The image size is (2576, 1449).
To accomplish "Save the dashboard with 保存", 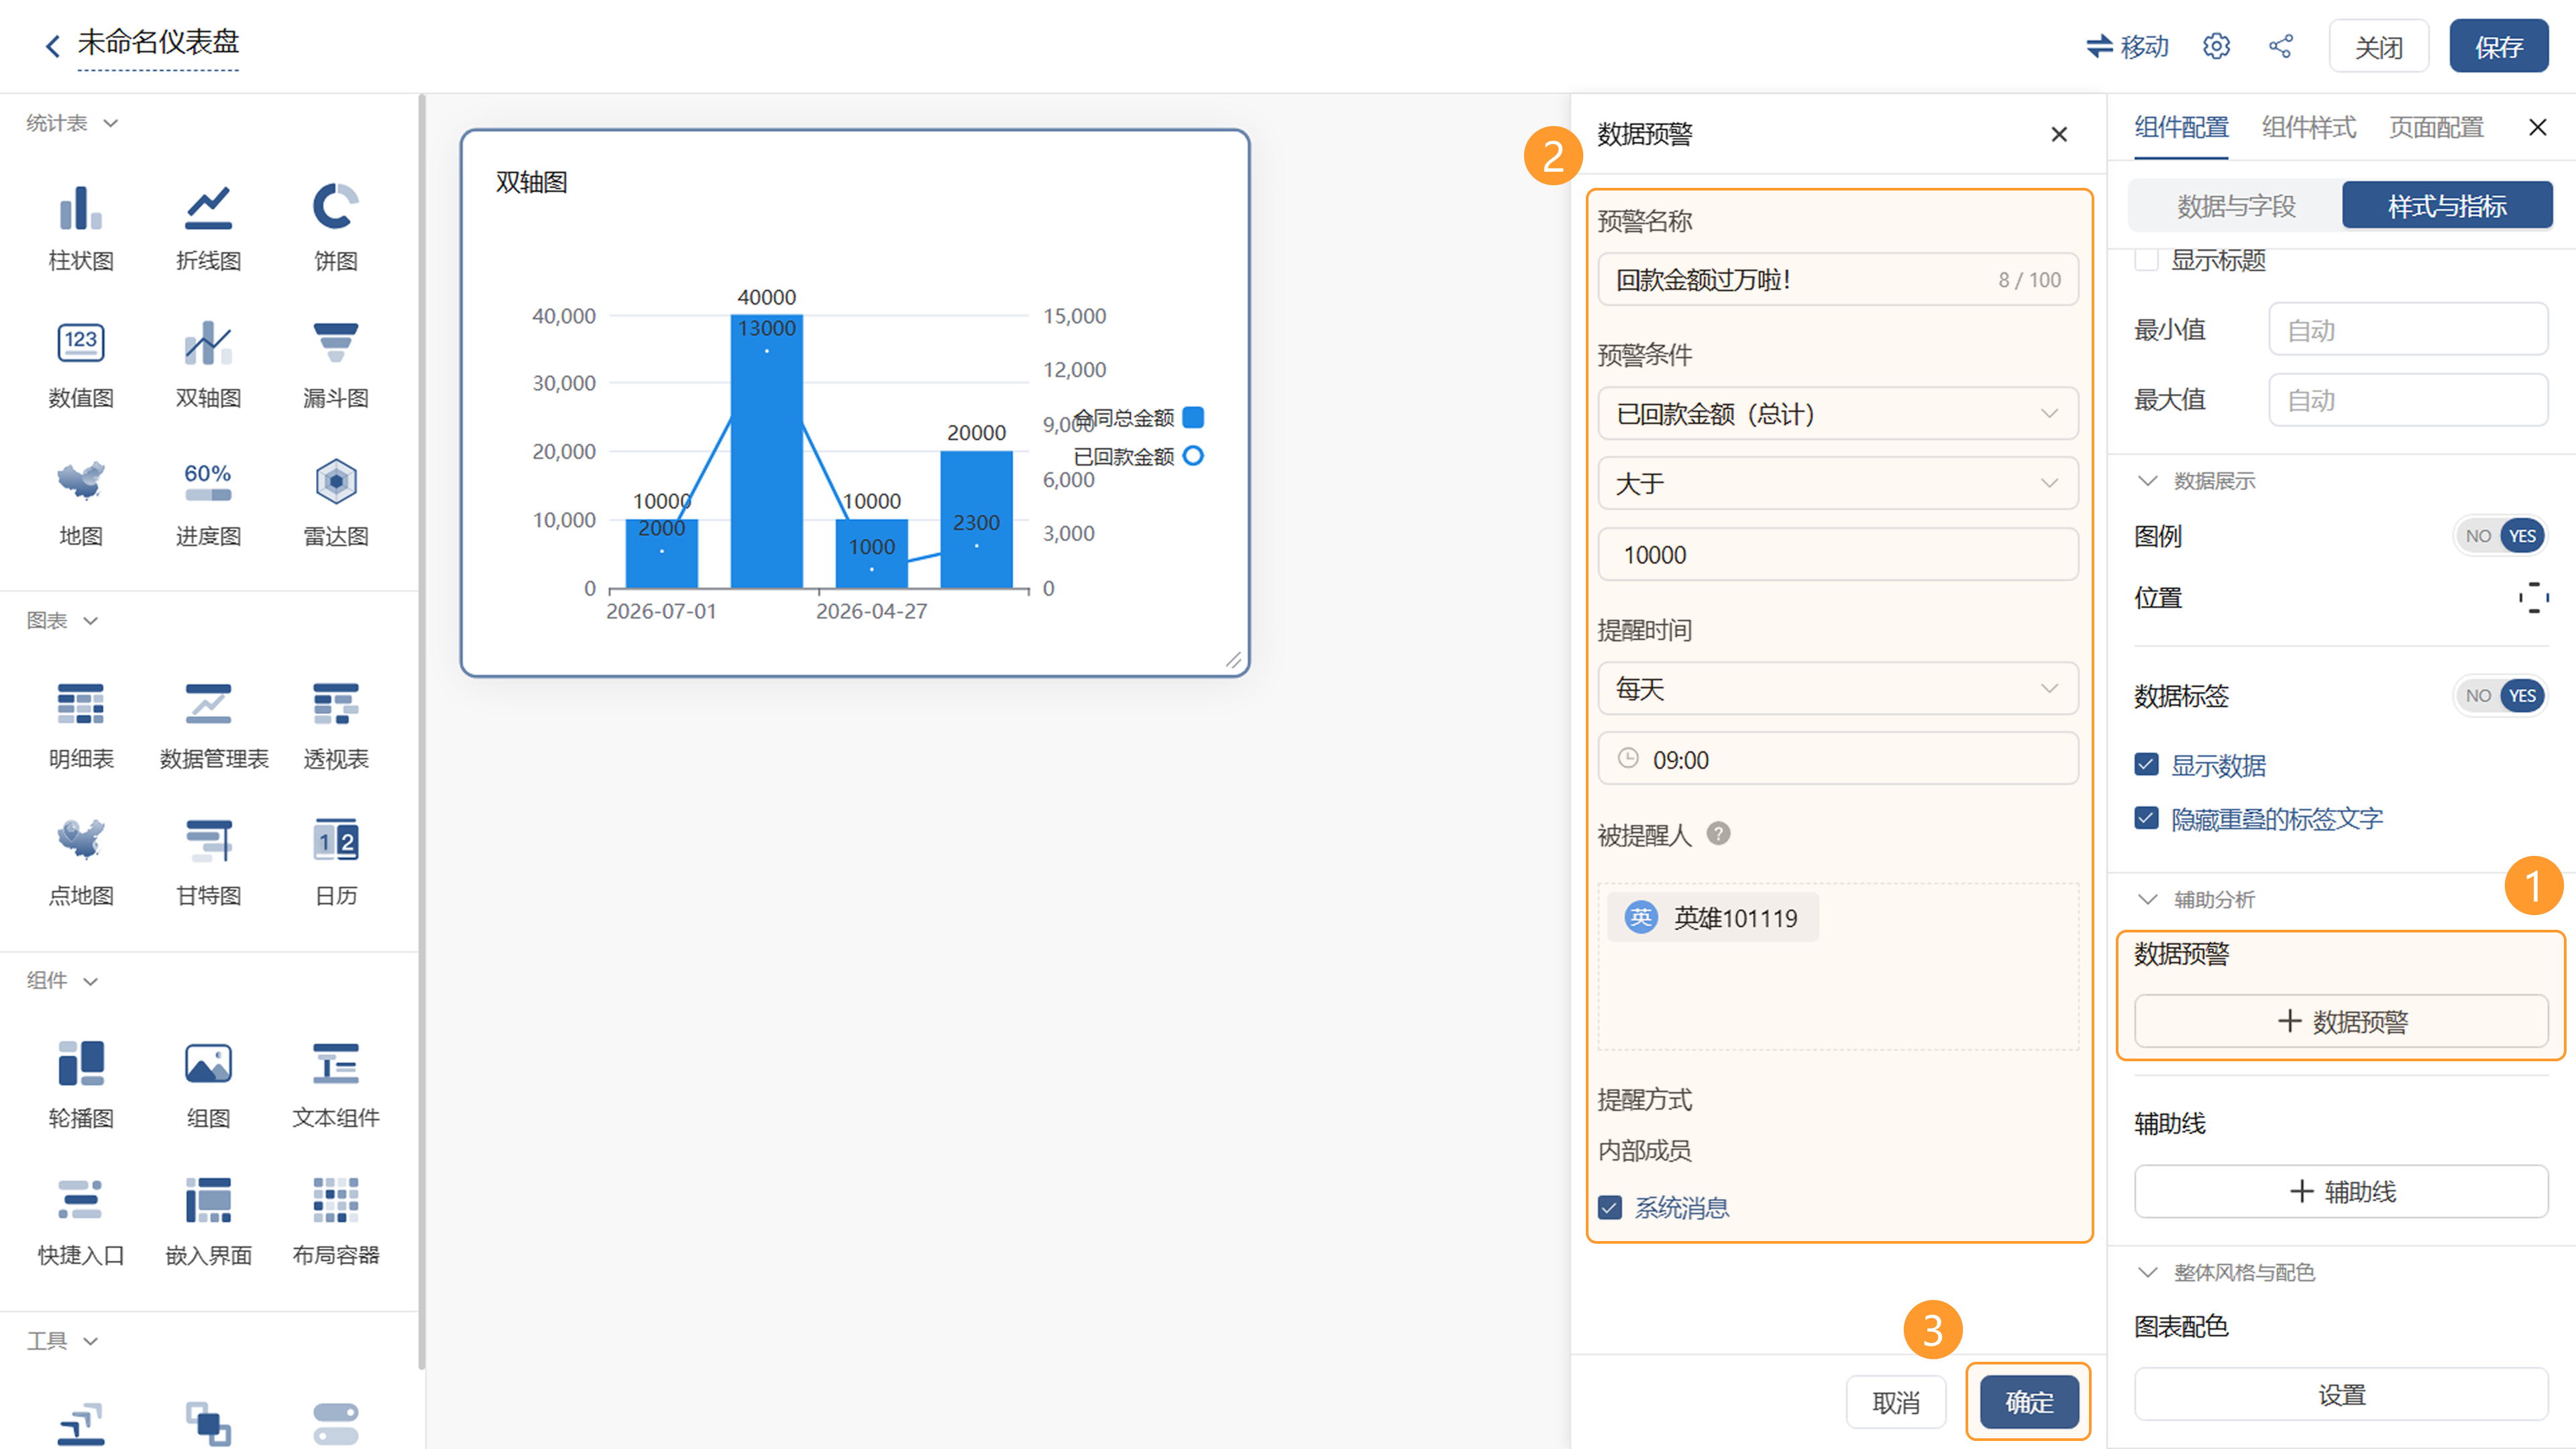I will [2499, 47].
